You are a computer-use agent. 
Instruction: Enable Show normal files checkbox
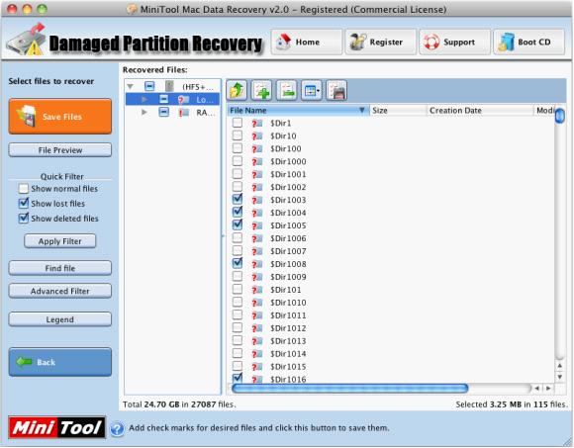point(24,189)
